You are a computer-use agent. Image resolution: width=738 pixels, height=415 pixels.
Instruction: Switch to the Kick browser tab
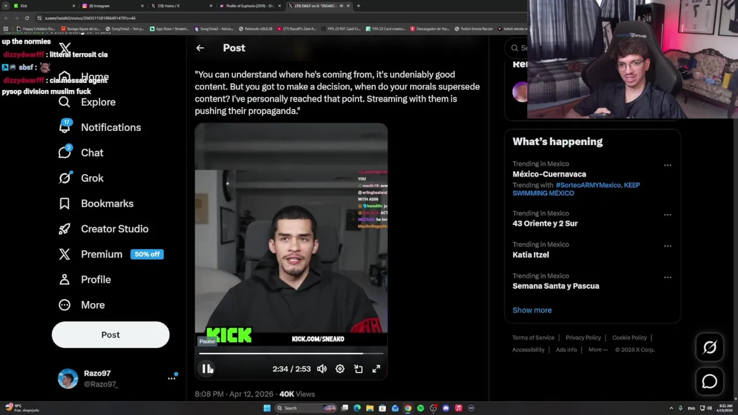coord(45,6)
